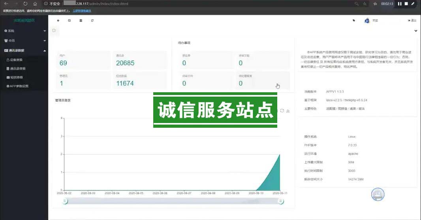Click the chart zoom slider right handle

click(x=281, y=201)
